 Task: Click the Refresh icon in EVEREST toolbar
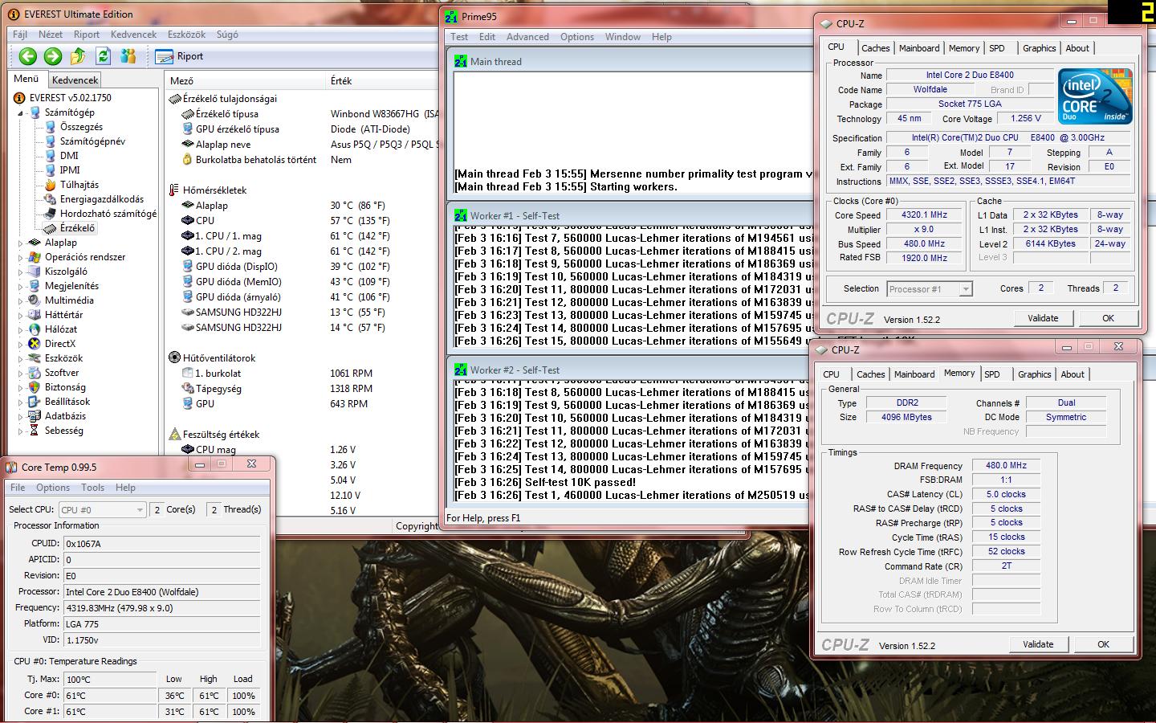(103, 56)
